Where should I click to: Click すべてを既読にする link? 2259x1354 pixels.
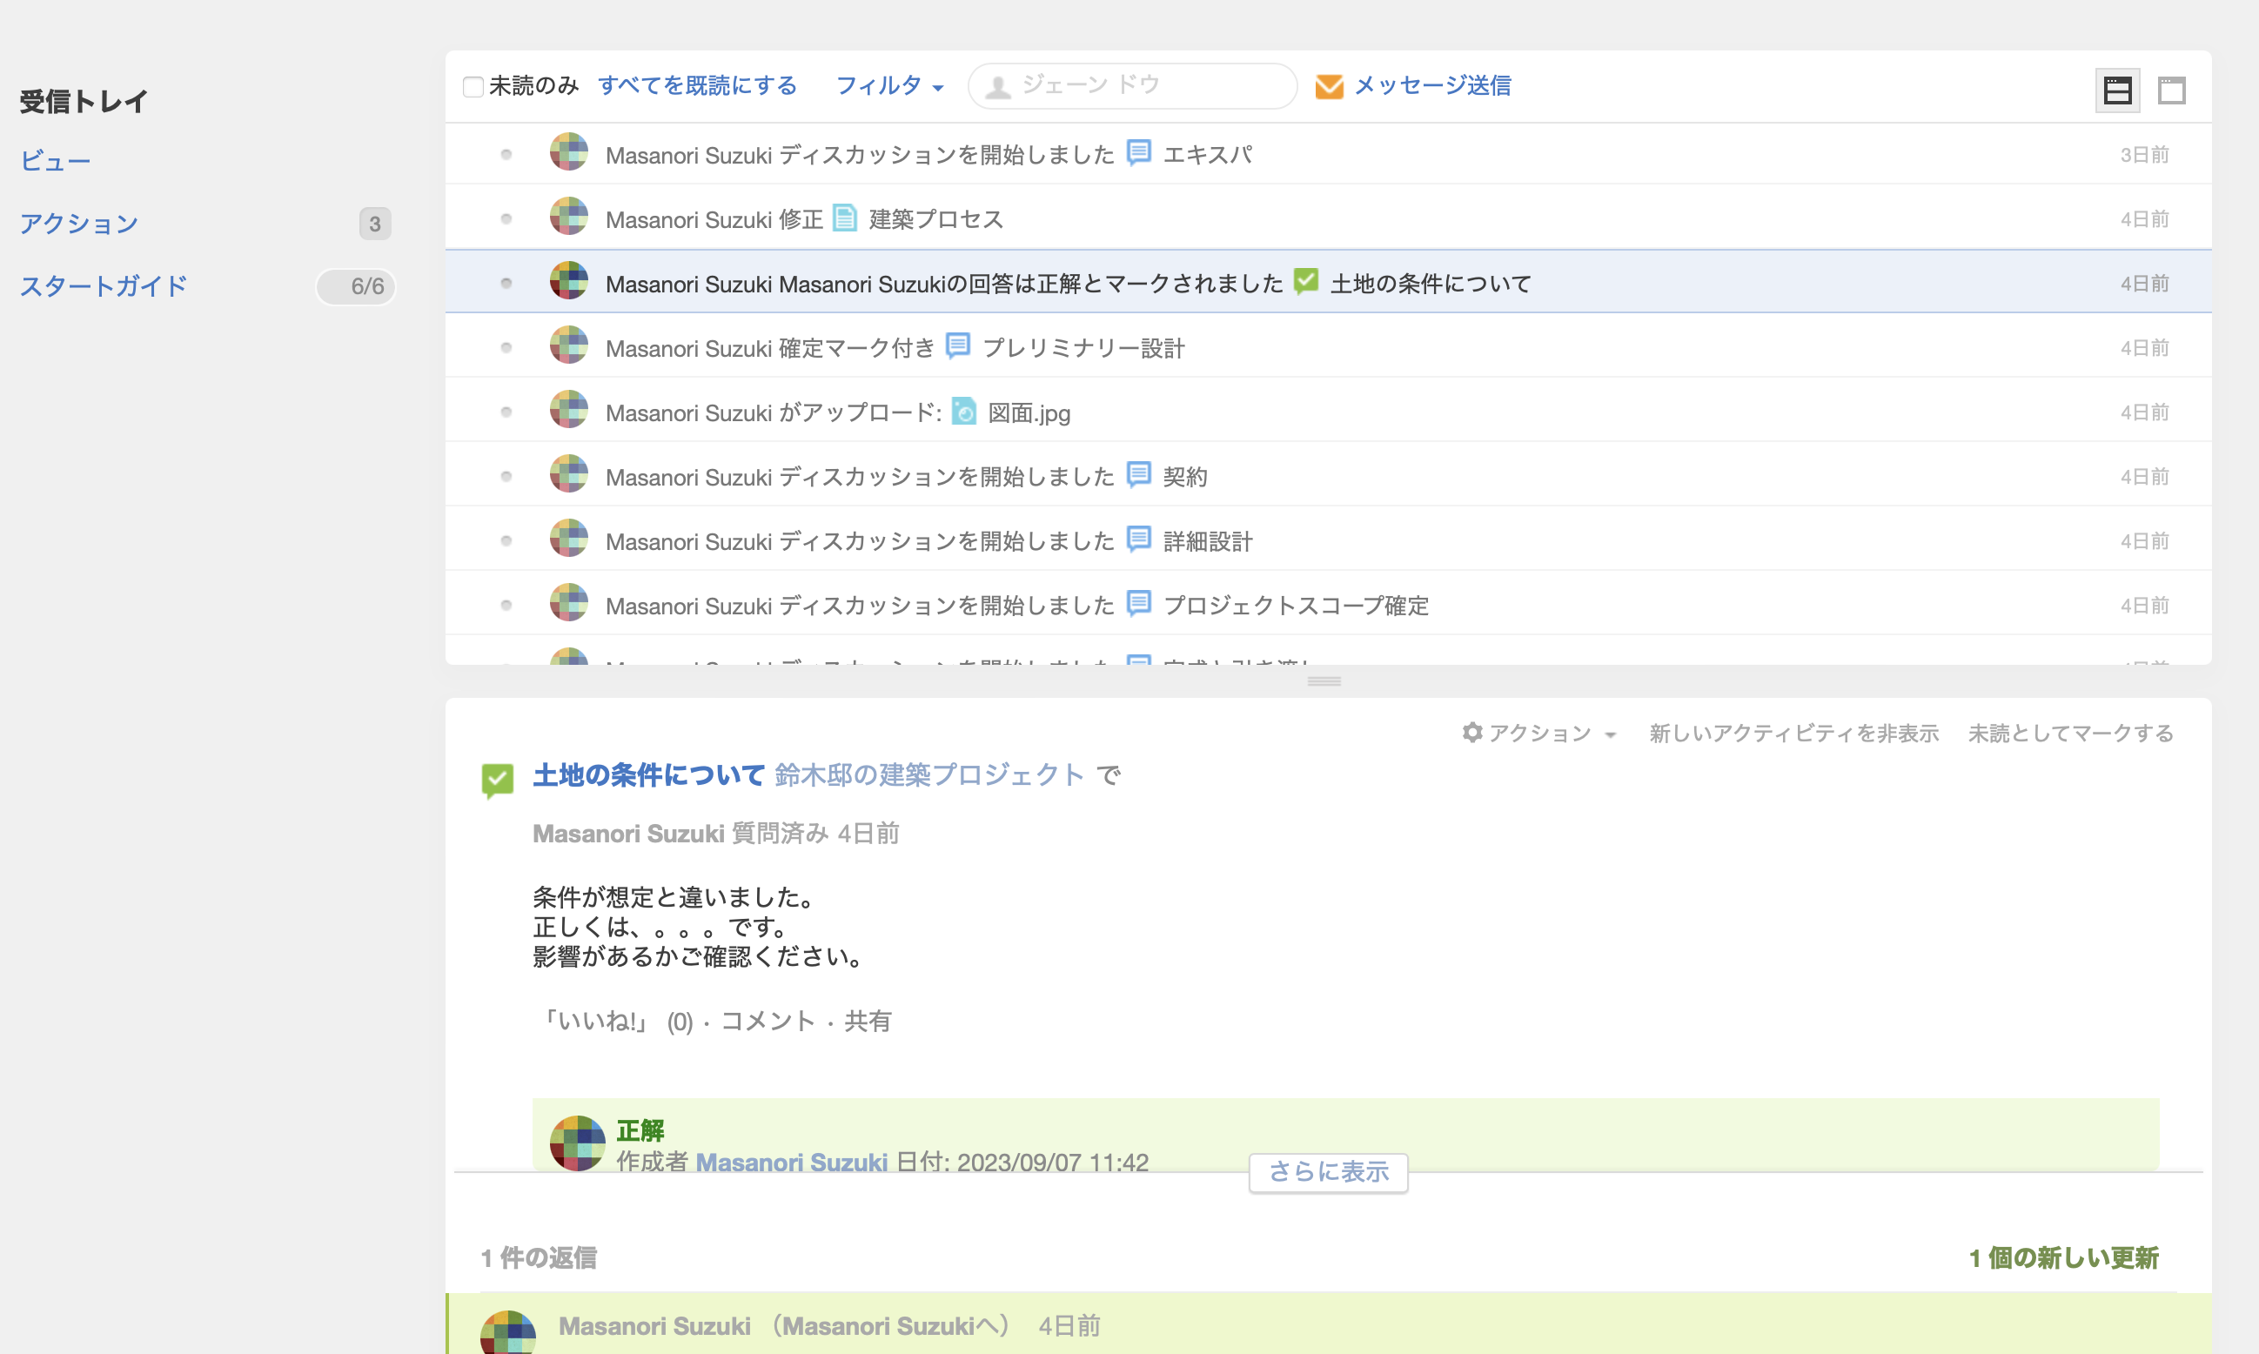tap(697, 86)
